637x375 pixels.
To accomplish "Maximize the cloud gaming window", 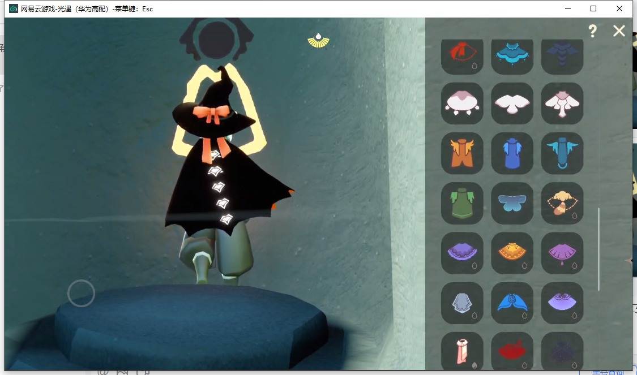I will (x=593, y=8).
